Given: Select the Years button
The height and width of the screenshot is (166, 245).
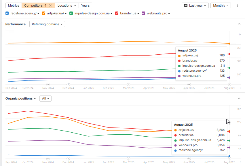Looking at the screenshot, I should pyautogui.click(x=85, y=5).
